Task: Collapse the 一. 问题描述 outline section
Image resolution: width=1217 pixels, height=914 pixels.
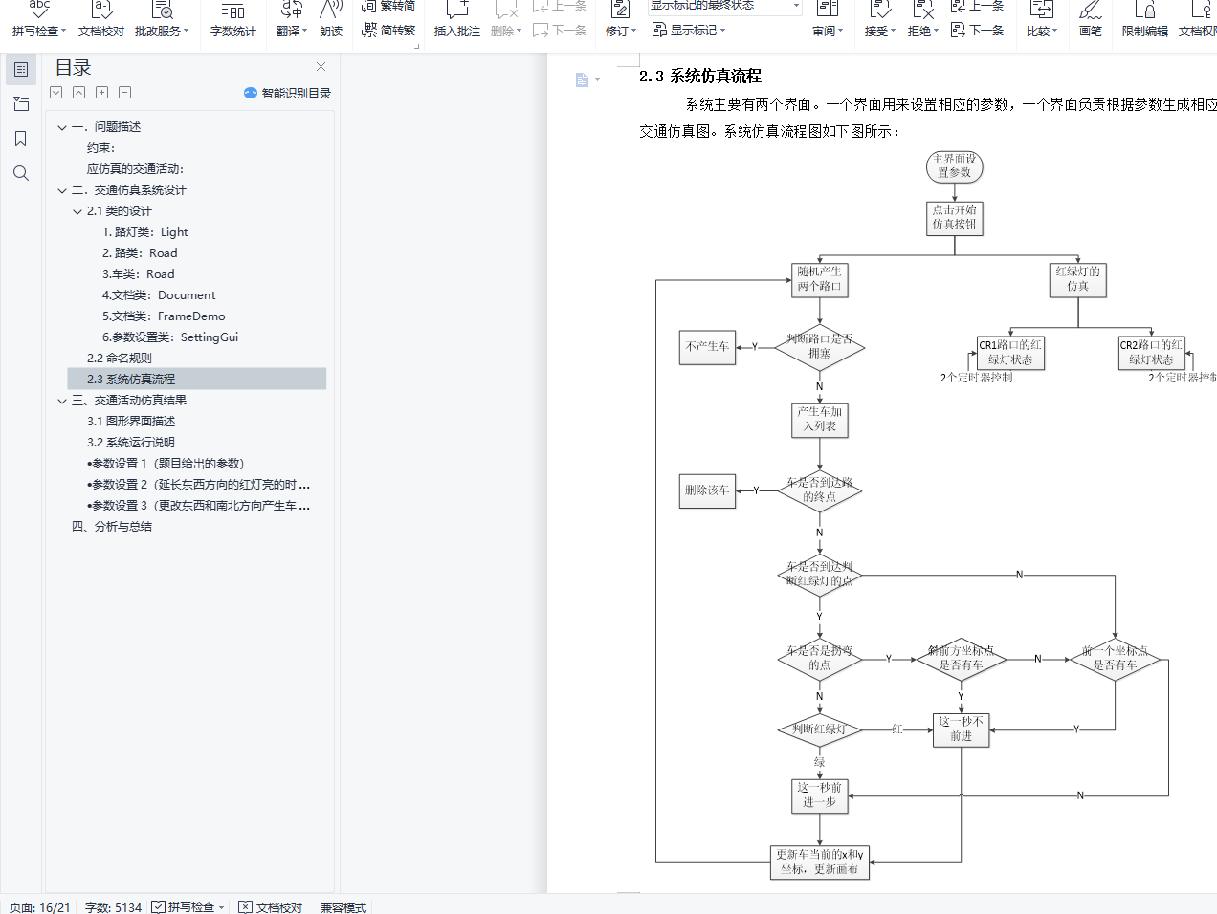Action: click(x=62, y=127)
